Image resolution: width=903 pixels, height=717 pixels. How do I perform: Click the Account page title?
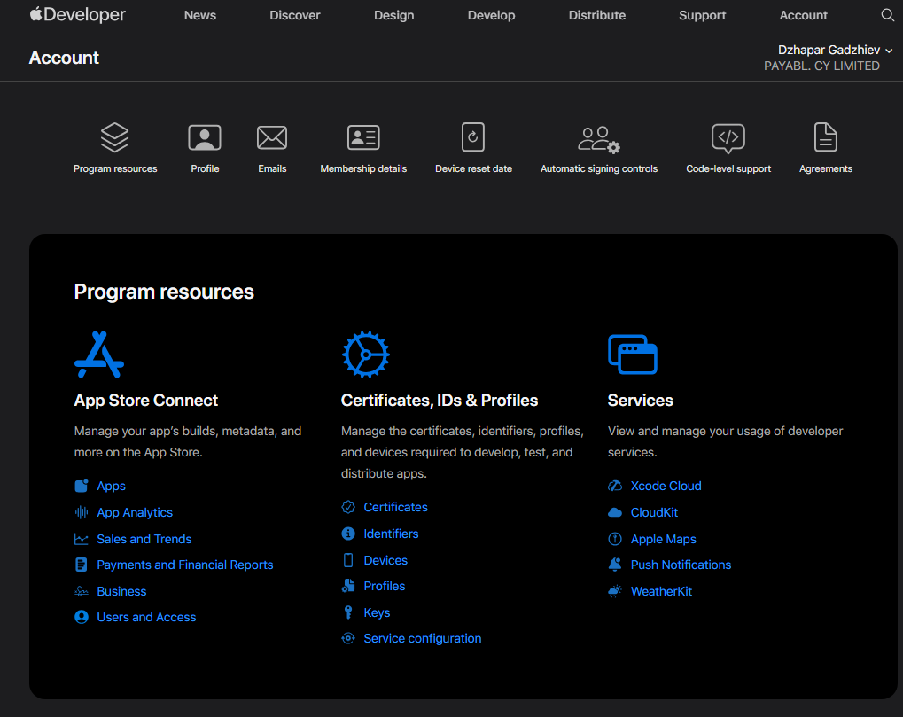[x=64, y=58]
